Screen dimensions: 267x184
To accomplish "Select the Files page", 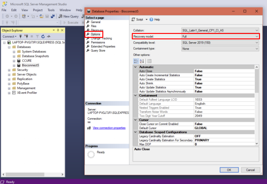I will [x=94, y=26].
